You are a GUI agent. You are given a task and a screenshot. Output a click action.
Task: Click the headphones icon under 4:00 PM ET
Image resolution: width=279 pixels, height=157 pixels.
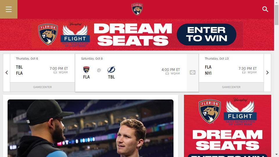pyautogui.click(x=167, y=73)
